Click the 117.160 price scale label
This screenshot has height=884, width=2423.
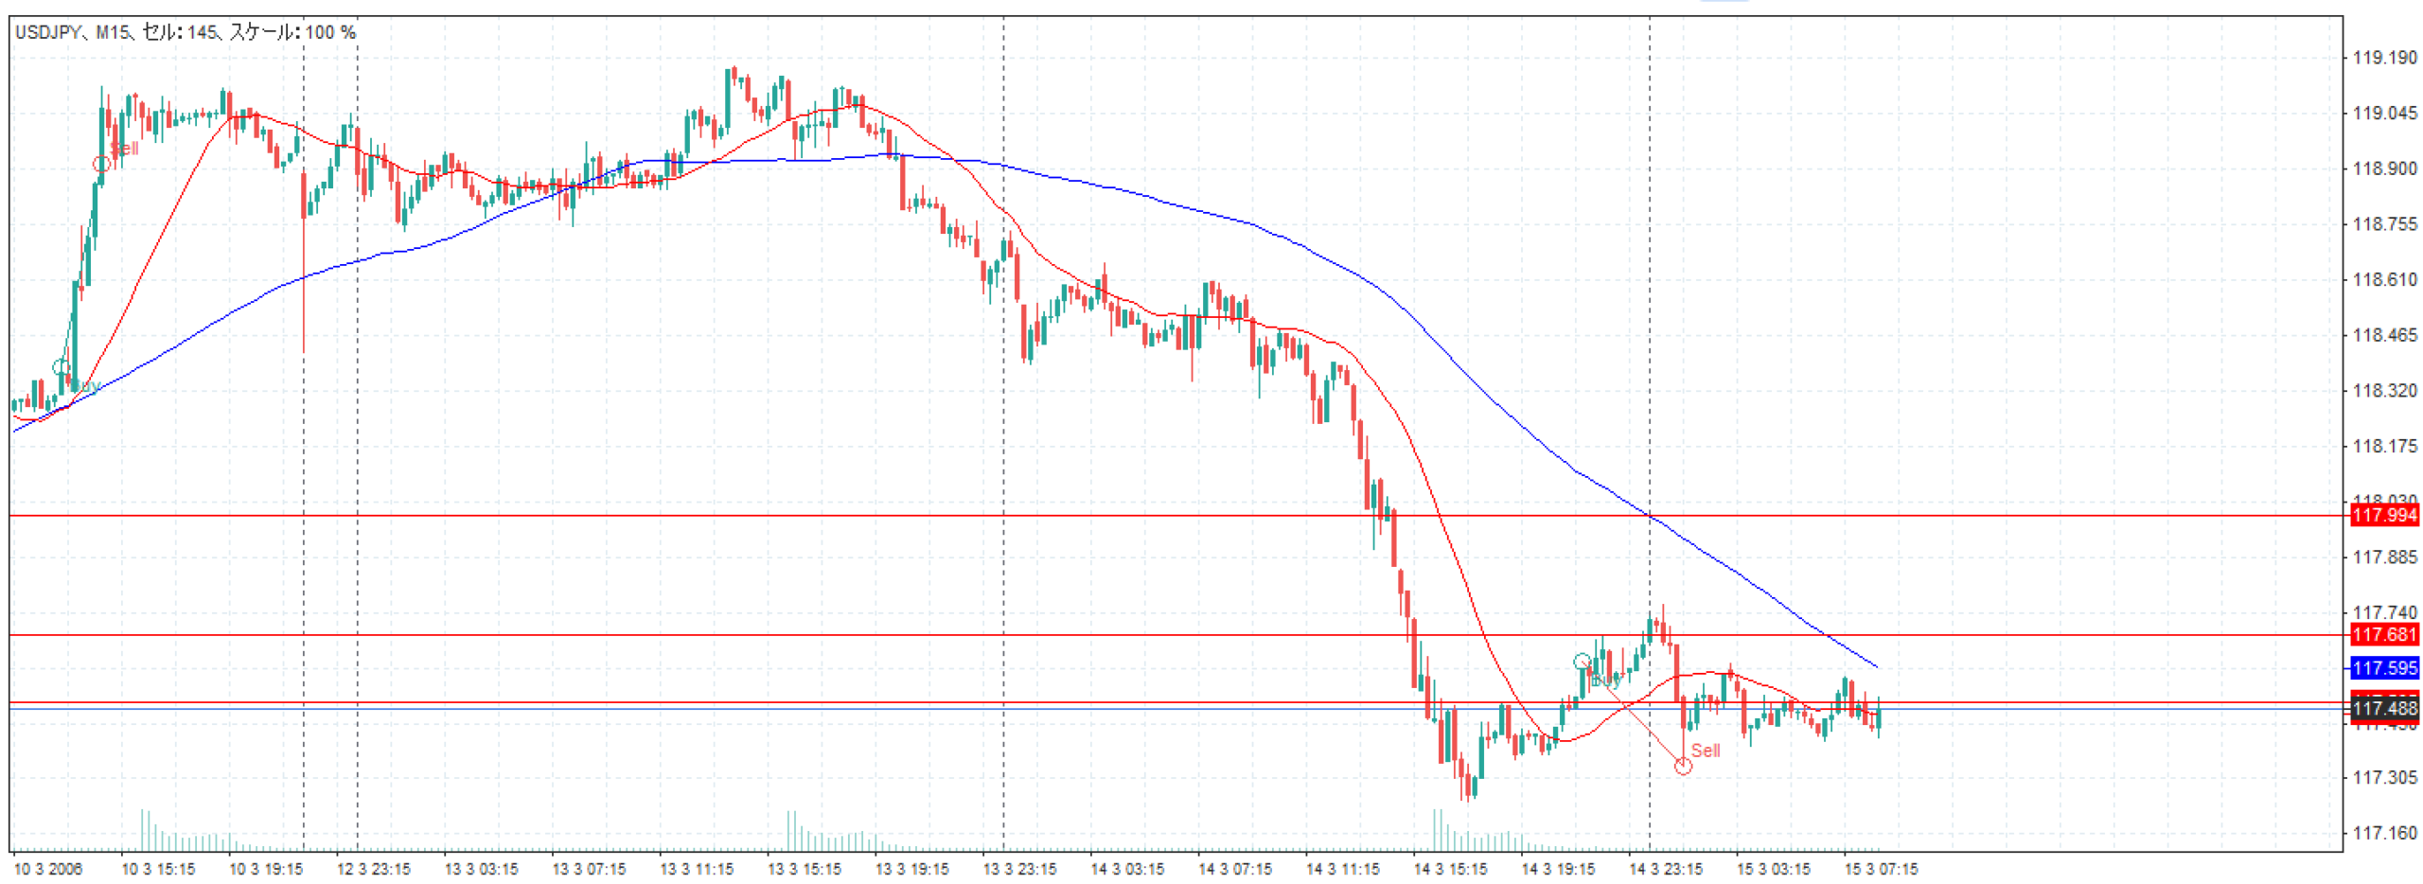coord(2384,833)
